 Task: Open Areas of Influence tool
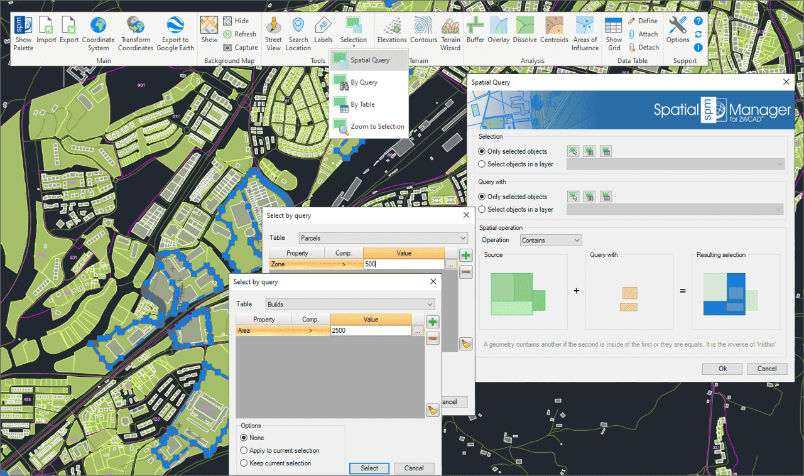coord(585,34)
